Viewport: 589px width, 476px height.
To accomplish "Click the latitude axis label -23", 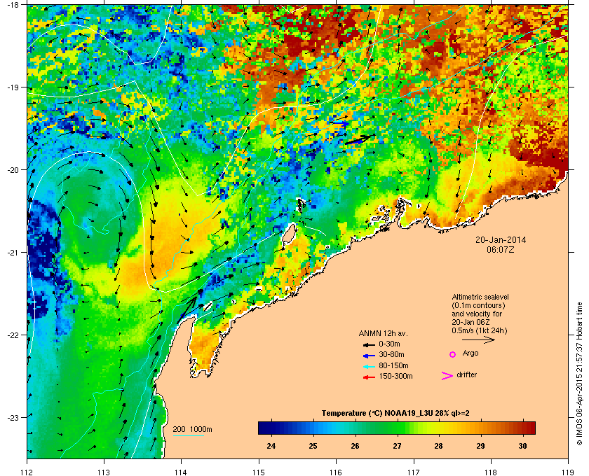I will click(x=13, y=417).
